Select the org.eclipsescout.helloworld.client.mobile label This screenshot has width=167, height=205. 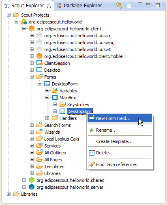83,56
